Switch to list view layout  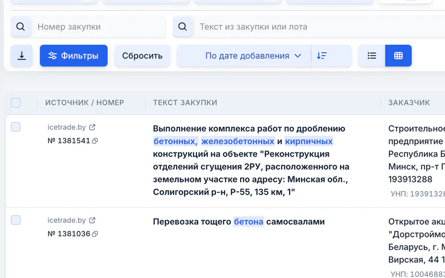coord(372,56)
